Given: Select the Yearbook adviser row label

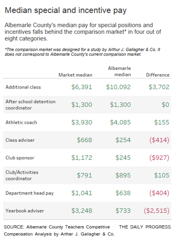Looking at the screenshot, I should [x=25, y=211].
